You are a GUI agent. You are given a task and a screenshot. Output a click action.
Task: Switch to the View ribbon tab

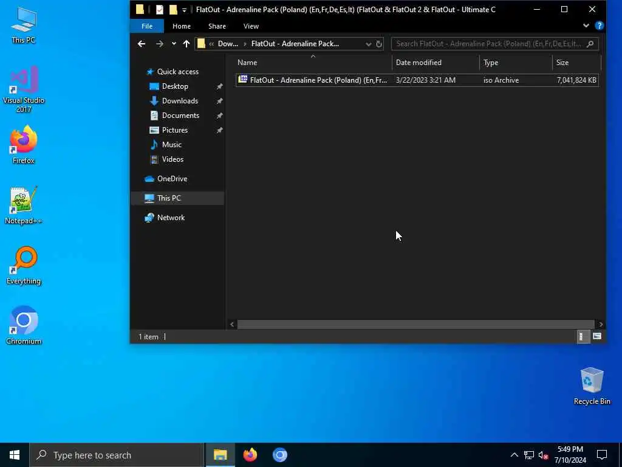[x=251, y=26]
